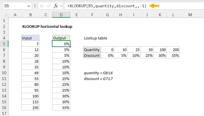Click the 'Discount' row label cell
This screenshot has width=204, height=116.
pyautogui.click(x=92, y=56)
